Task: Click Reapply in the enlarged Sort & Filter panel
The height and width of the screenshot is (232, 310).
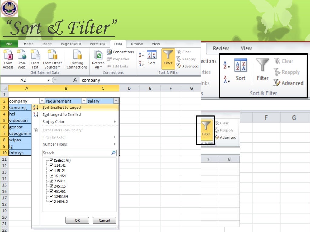Action: click(287, 72)
